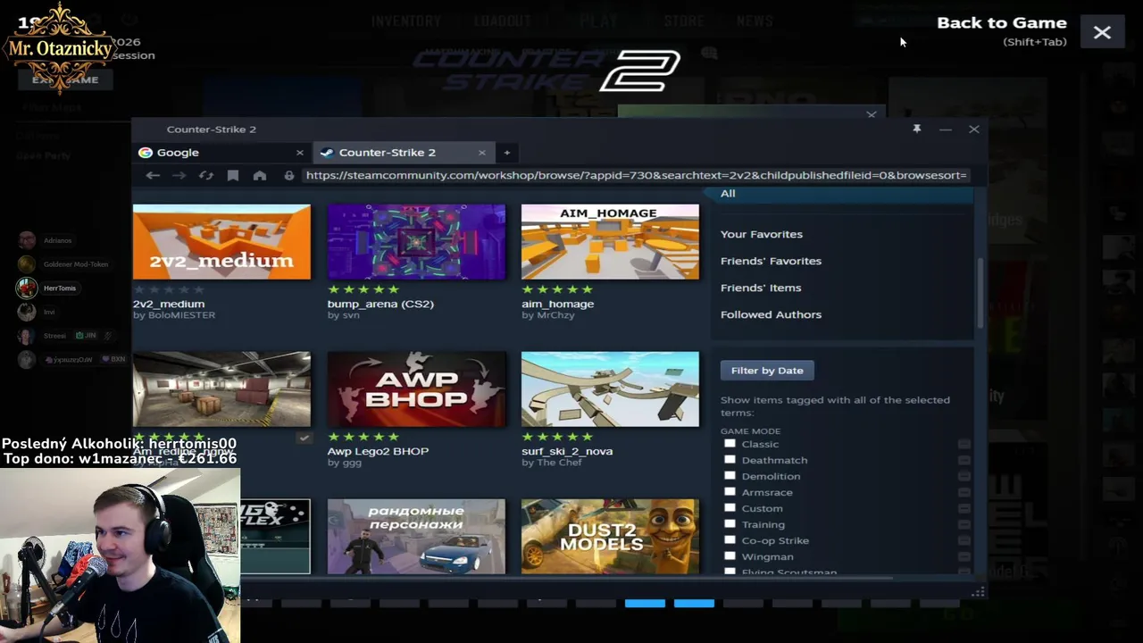The width and height of the screenshot is (1143, 643).
Task: Click the padlock icon beside the URL
Action: 289,176
